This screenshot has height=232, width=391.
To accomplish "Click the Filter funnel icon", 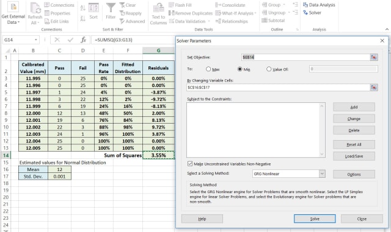I will tap(111, 8).
